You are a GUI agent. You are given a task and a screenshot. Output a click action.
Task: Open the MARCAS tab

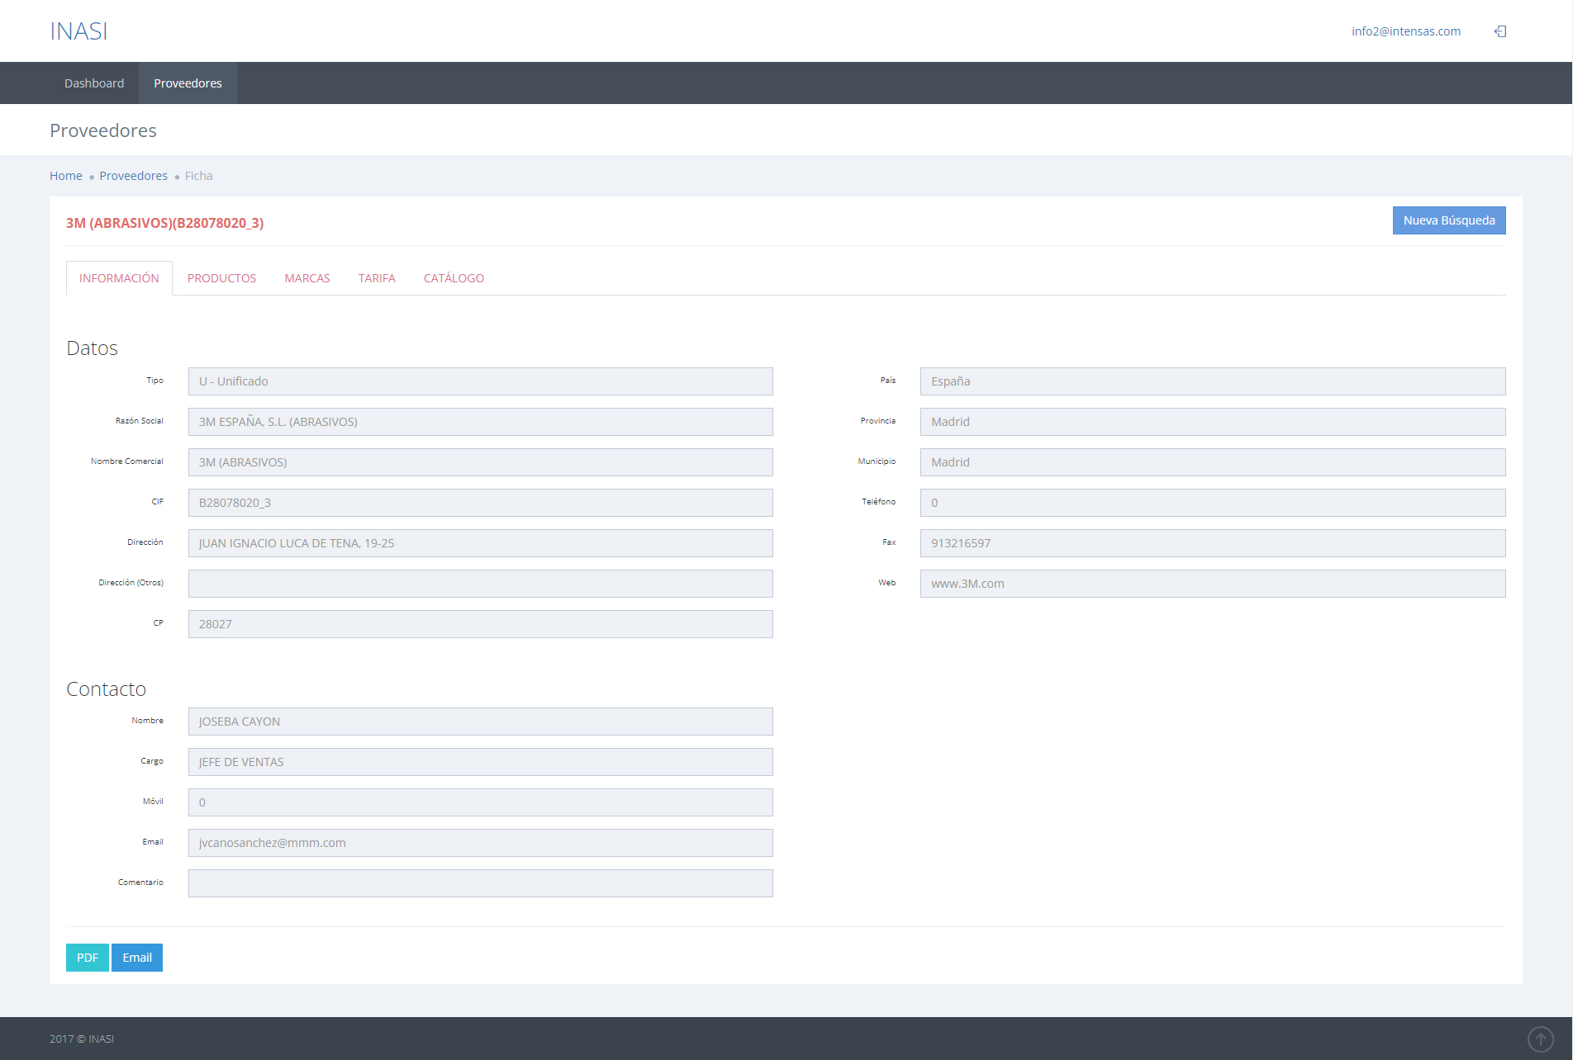click(307, 278)
